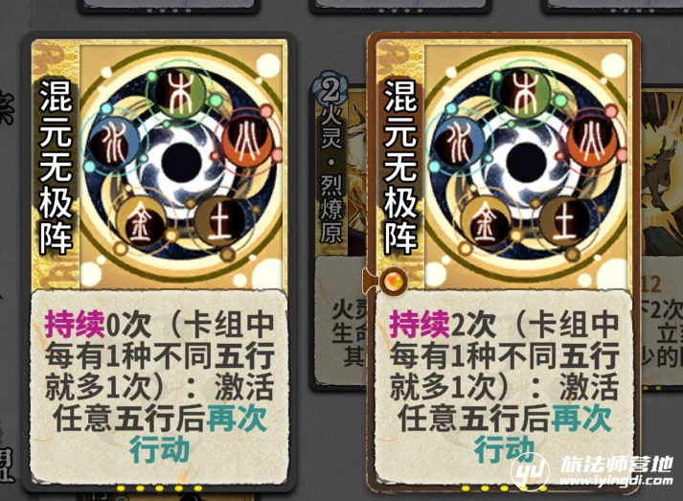Click the orange gem on right card's frame
The image size is (683, 501).
tap(394, 281)
